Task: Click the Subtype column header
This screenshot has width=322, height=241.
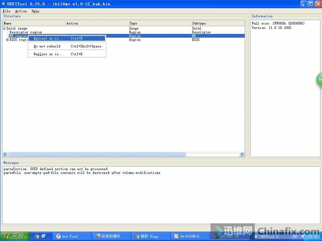Action: [x=218, y=23]
